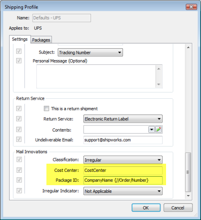Click the Package ID input field
Screen dimensions: 201x220
(x=123, y=180)
